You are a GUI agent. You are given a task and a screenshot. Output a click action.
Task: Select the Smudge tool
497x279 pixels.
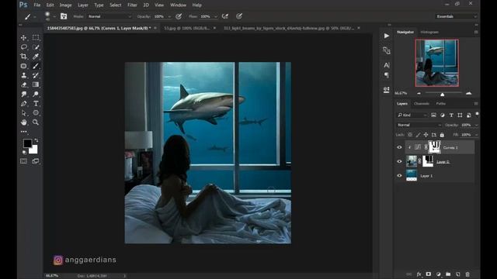tap(23, 95)
